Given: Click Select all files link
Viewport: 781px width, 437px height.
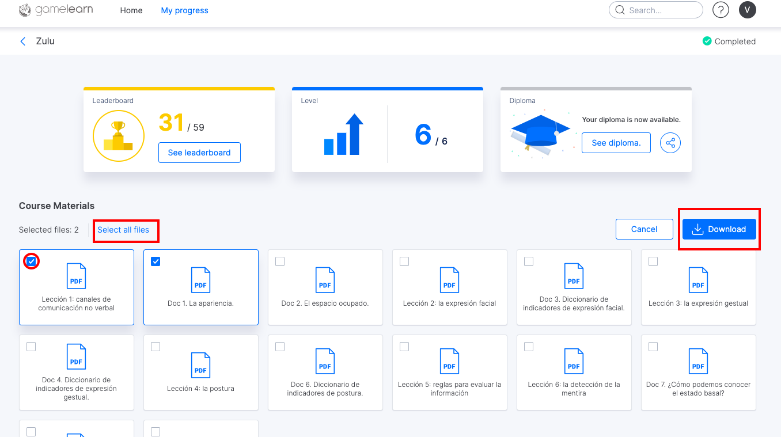Looking at the screenshot, I should click(x=123, y=230).
